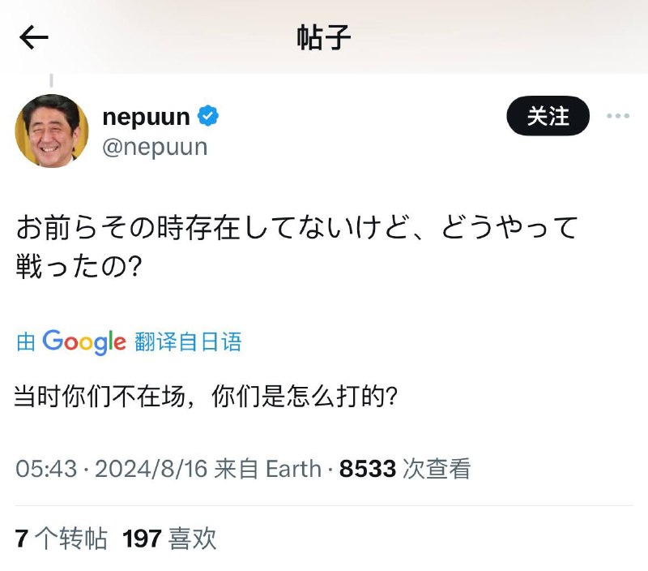Click the 8533 次查看 views count
Image resolution: width=648 pixels, height=571 pixels.
click(x=405, y=468)
